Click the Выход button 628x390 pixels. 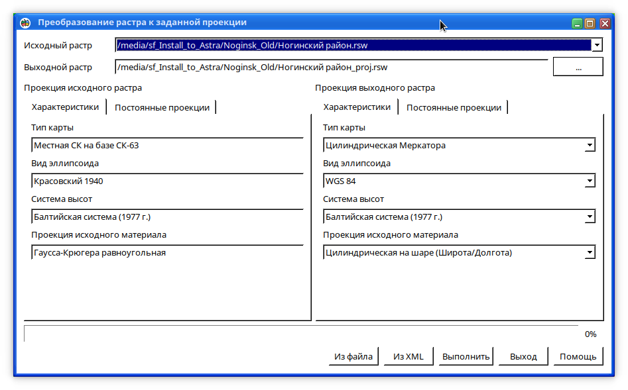523,356
